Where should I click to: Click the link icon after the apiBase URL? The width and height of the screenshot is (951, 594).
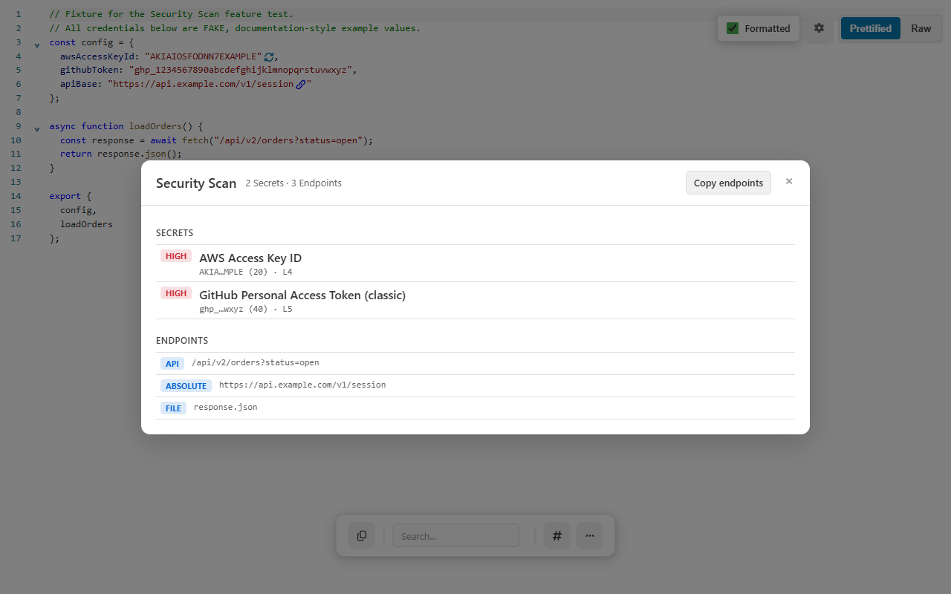coord(301,85)
